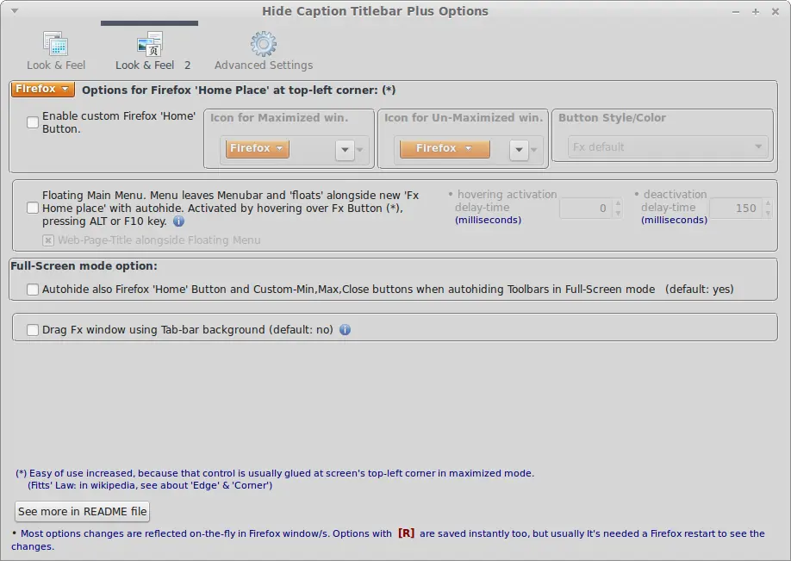Toggle Autohide Firefox 'Home' Button in Full-Screen checkbox

click(x=33, y=290)
